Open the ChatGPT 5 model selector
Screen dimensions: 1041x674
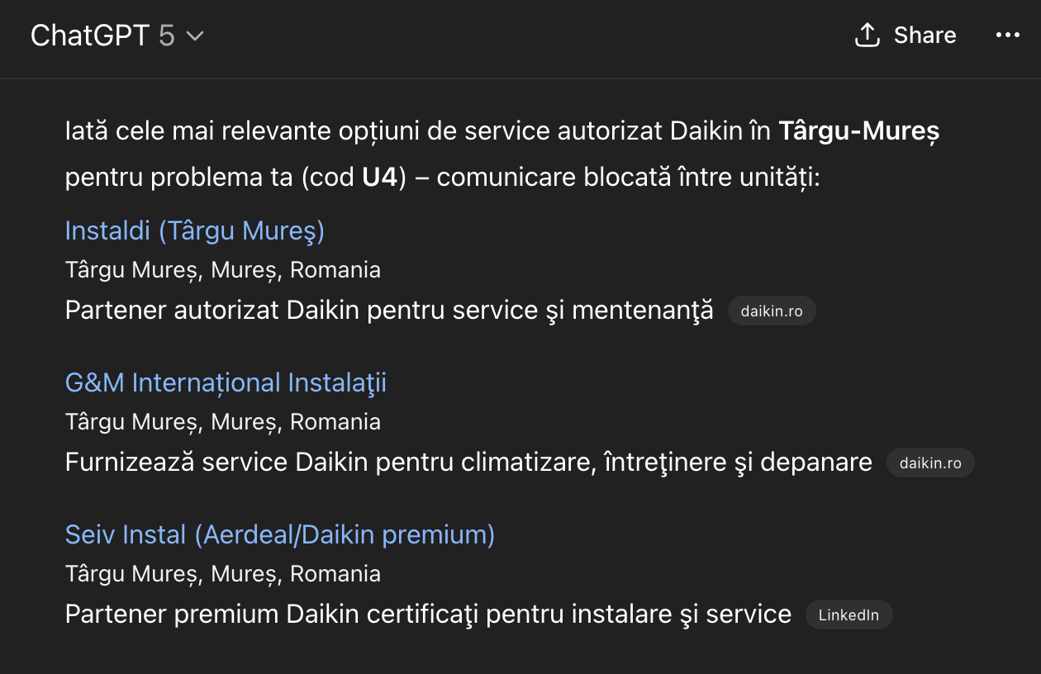(116, 36)
